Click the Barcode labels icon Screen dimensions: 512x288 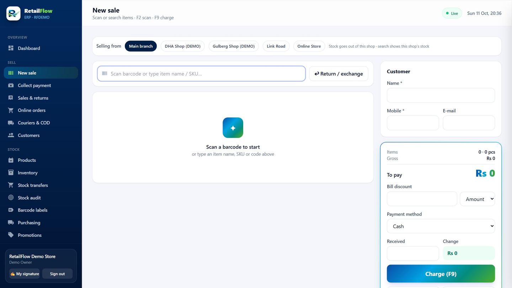pyautogui.click(x=11, y=210)
